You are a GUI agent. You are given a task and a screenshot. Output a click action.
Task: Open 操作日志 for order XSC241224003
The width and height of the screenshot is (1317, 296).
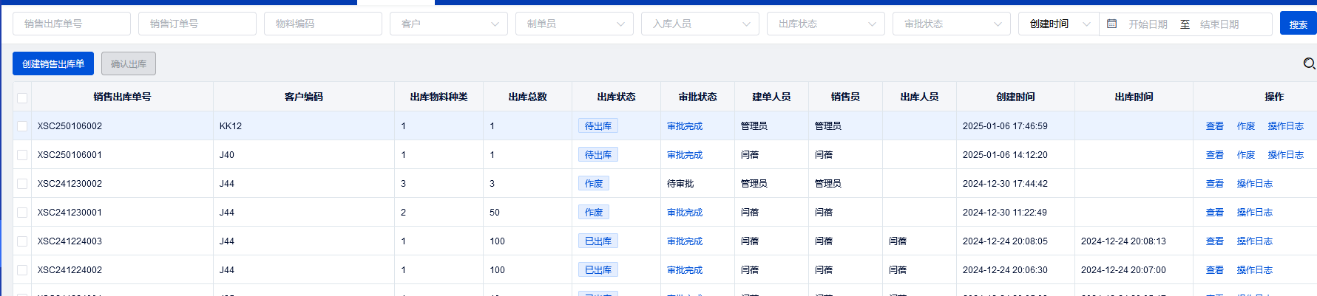[x=1255, y=241]
